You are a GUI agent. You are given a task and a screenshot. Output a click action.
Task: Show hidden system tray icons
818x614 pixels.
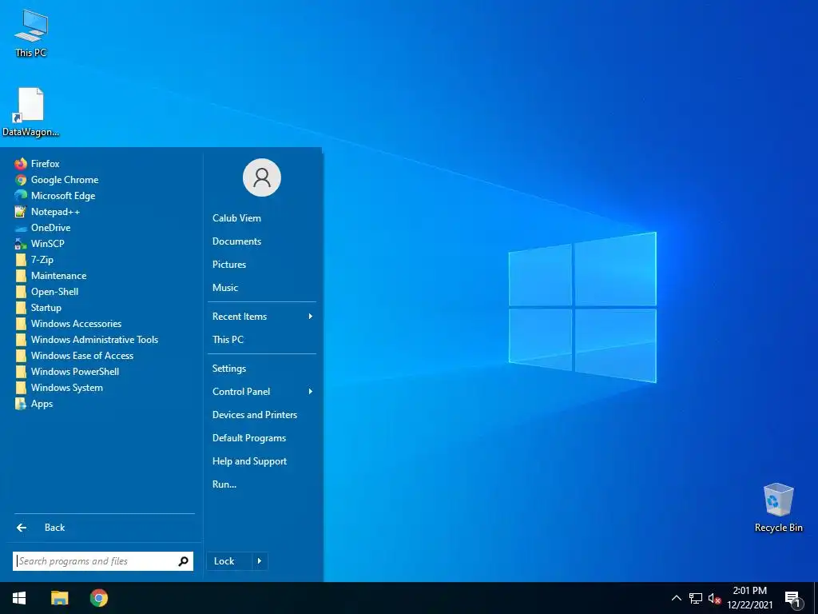pos(676,598)
